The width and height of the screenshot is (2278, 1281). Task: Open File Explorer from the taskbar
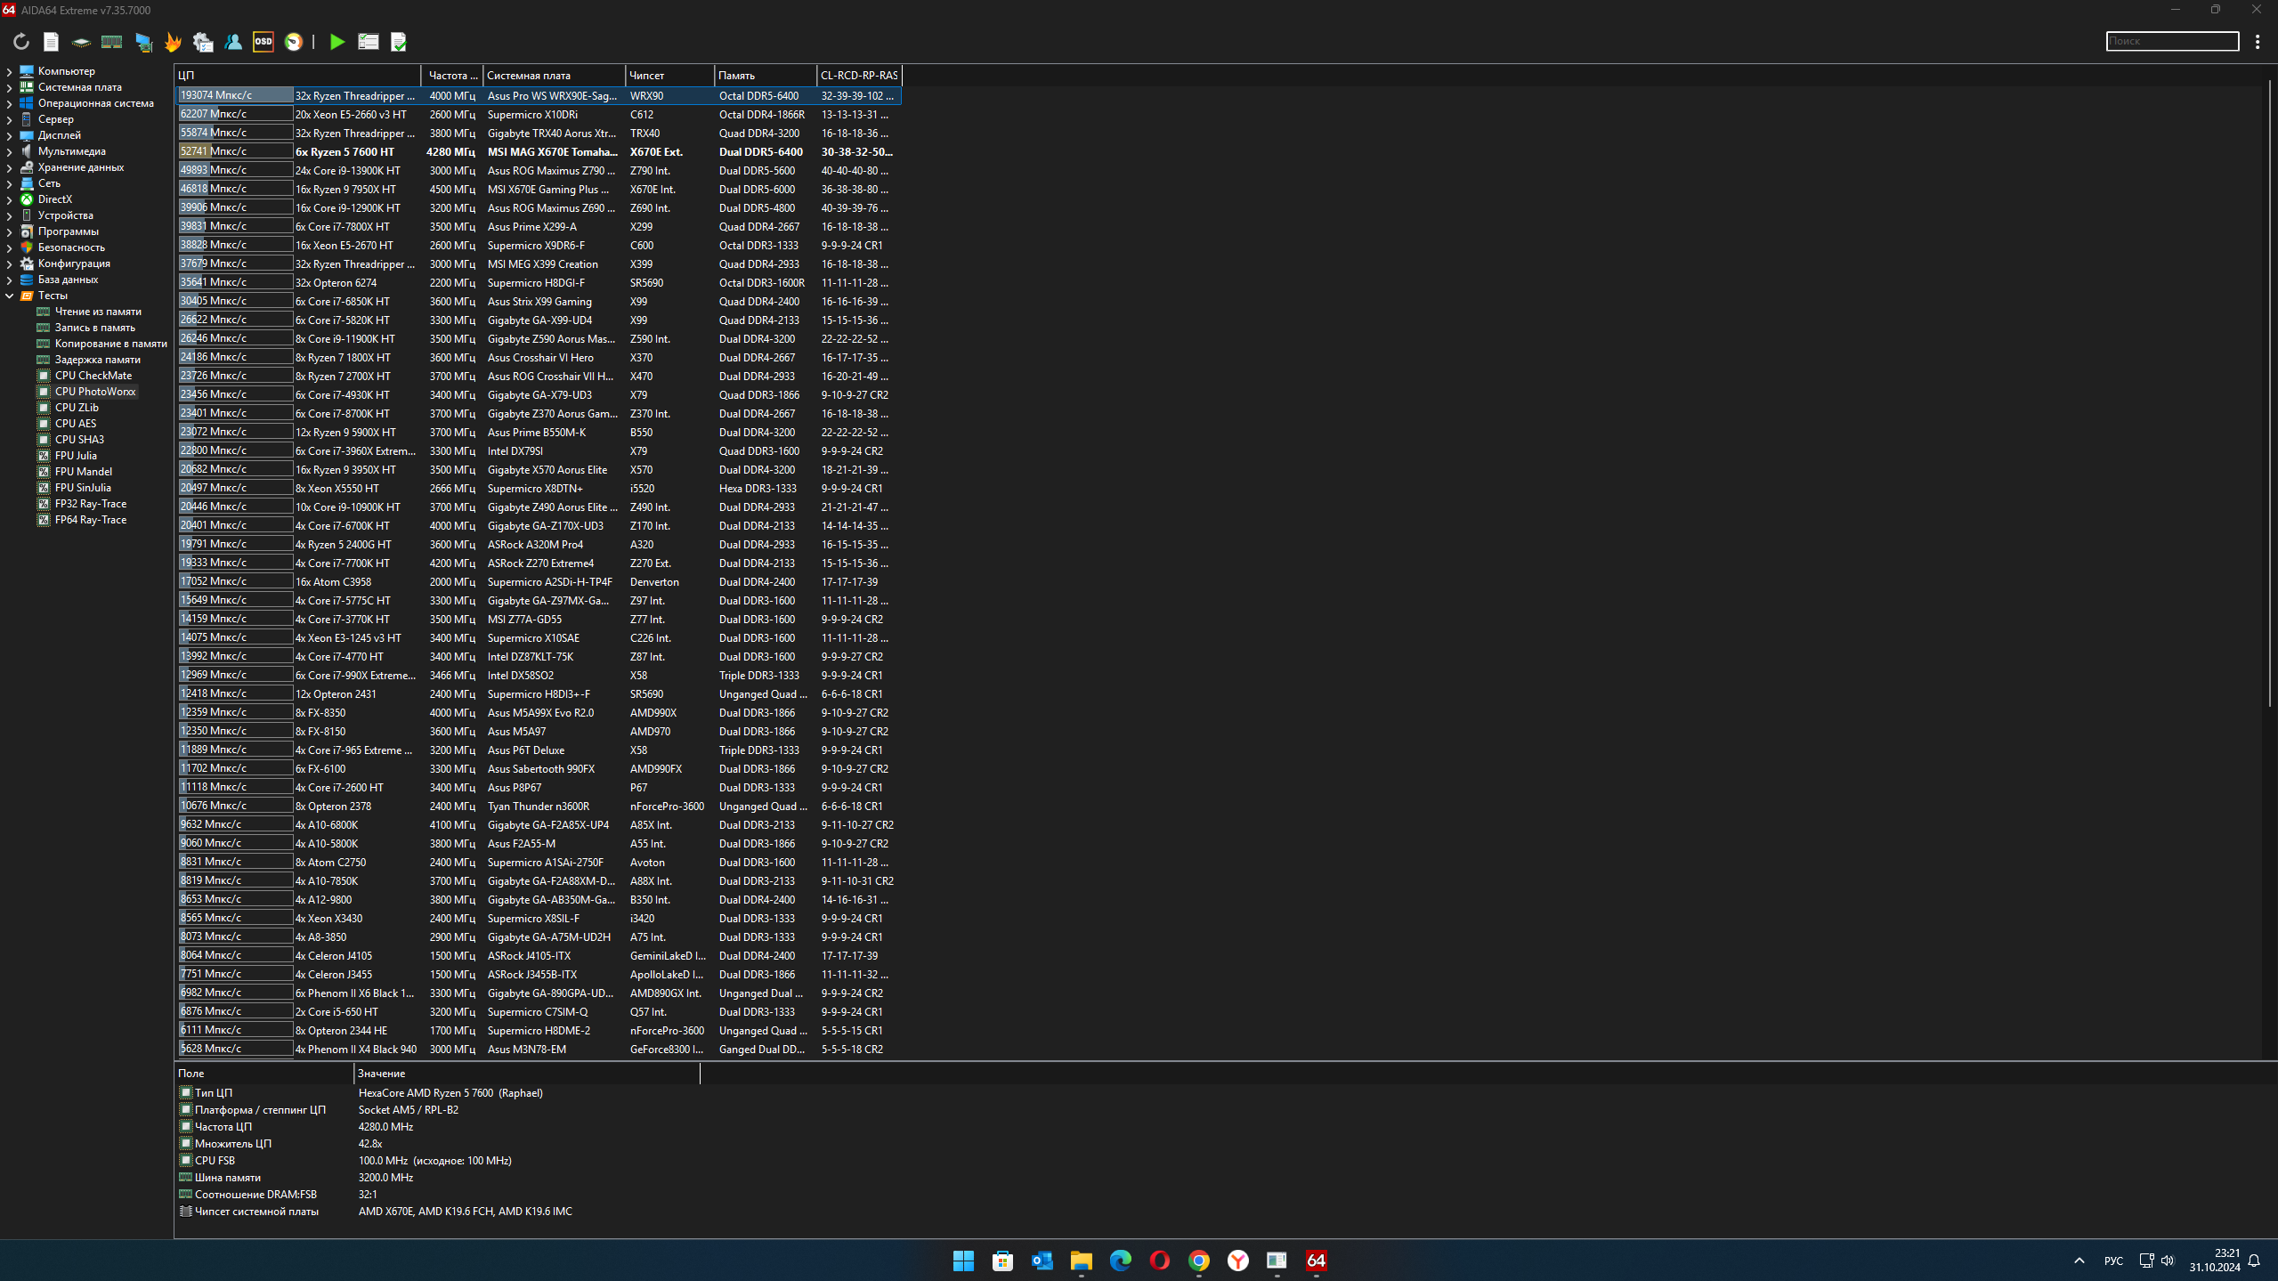point(1081,1261)
